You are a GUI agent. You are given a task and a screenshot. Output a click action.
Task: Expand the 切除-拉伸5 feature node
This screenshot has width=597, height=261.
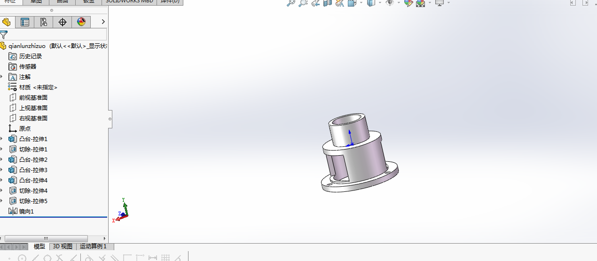pyautogui.click(x=2, y=201)
